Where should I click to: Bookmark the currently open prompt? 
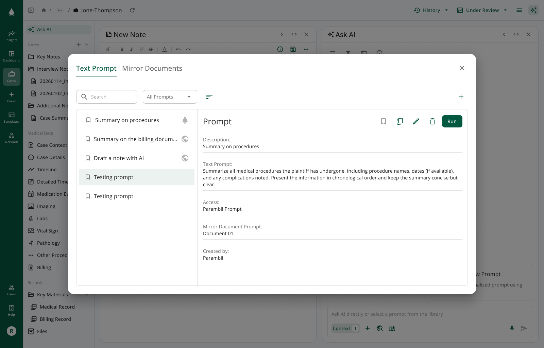click(x=384, y=121)
